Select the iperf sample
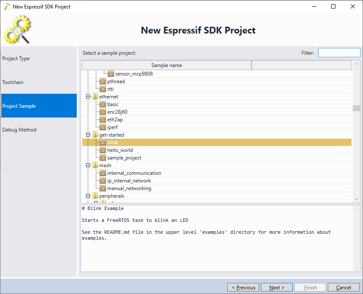Screen dimensions: 363x294 (x=112, y=127)
